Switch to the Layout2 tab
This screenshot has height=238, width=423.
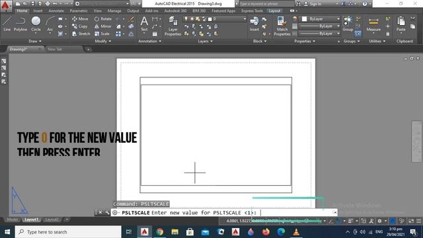(x=52, y=219)
